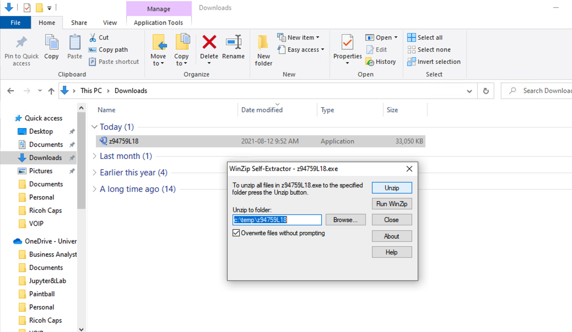This screenshot has width=572, height=332.
Task: Click Select all in ribbon
Action: pos(425,37)
